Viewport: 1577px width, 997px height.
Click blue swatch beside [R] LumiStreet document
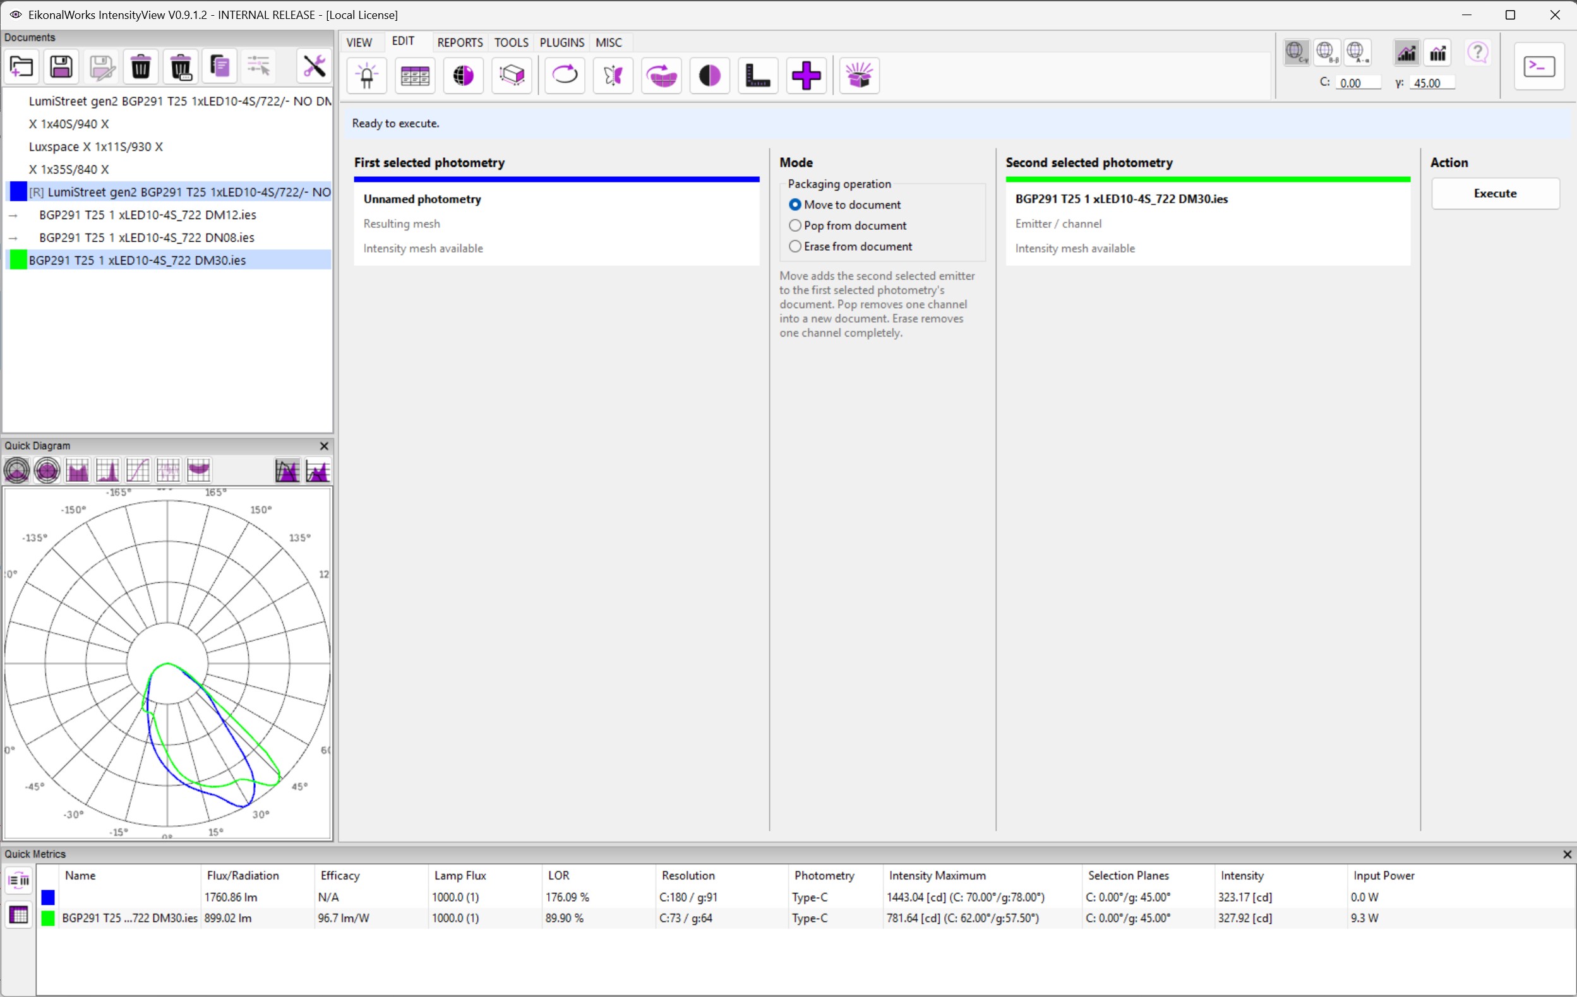[x=18, y=193]
